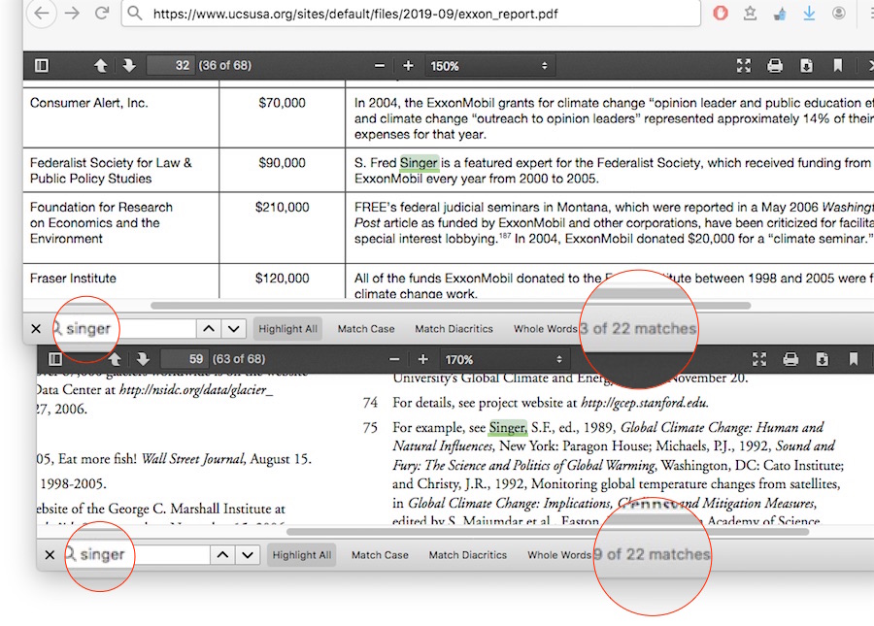Find next match in upper find bar

[234, 329]
